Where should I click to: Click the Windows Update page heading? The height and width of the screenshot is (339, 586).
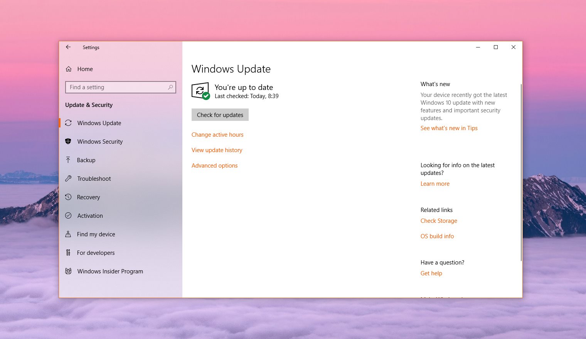pyautogui.click(x=231, y=69)
